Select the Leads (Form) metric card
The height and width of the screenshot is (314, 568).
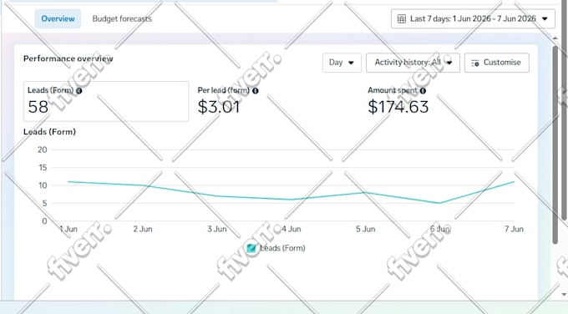click(x=106, y=101)
